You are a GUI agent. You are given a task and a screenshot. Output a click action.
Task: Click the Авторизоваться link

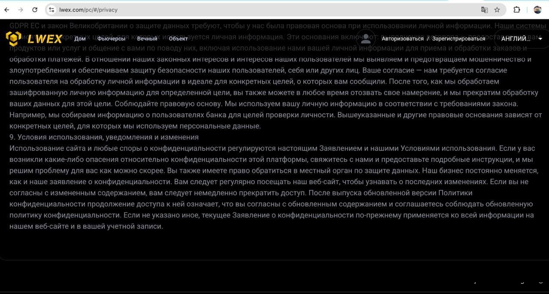click(403, 39)
